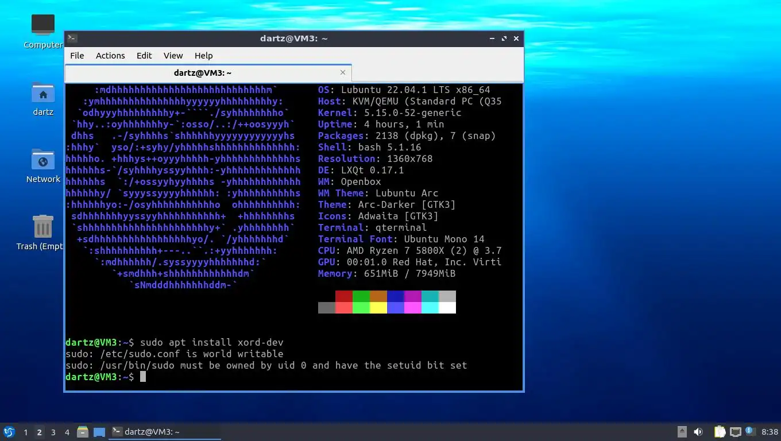Open the File menu
Screen dimensions: 781x441
click(77, 56)
